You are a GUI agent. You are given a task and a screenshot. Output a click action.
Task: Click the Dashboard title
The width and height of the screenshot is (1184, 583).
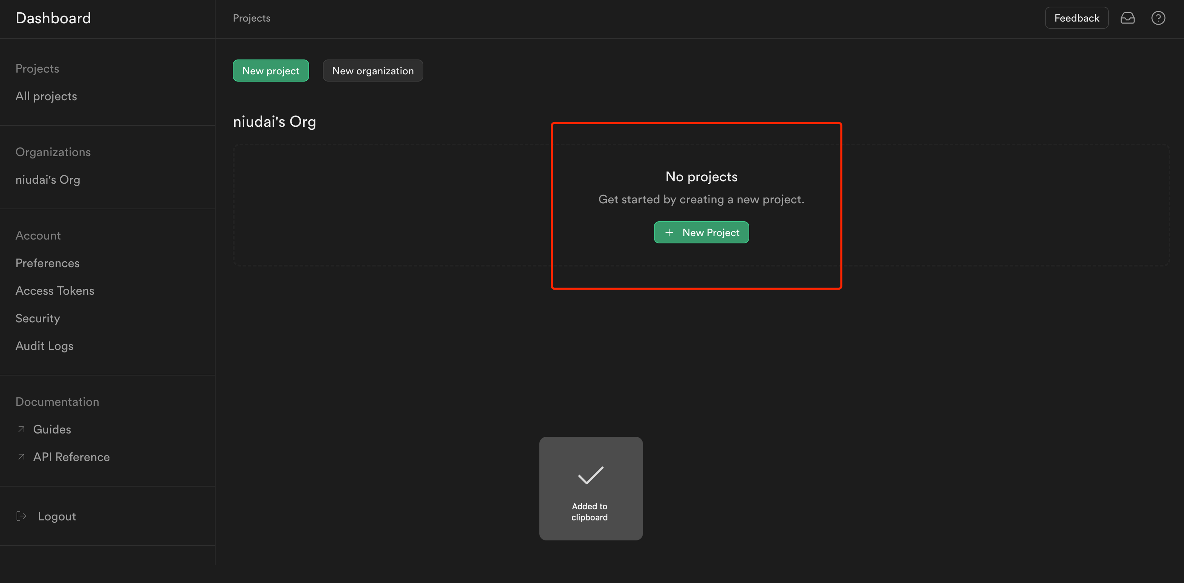(53, 18)
